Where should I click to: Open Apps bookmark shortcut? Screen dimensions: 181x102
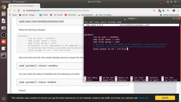tap(13, 15)
